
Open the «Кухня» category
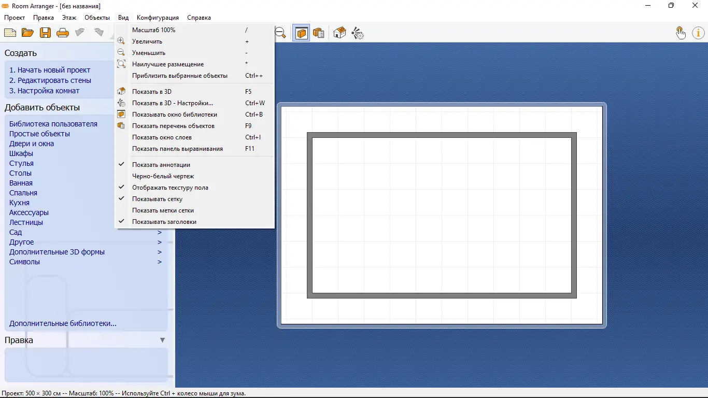(19, 203)
